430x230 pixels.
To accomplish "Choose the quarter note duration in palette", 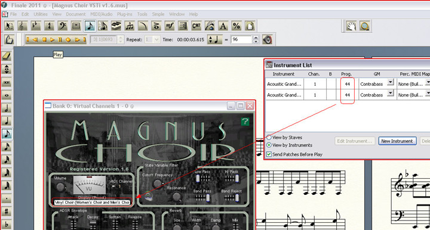I will (7, 121).
